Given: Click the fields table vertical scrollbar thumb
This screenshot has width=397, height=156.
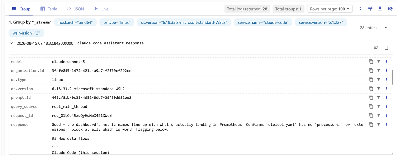Looking at the screenshot, I should tap(392, 77).
